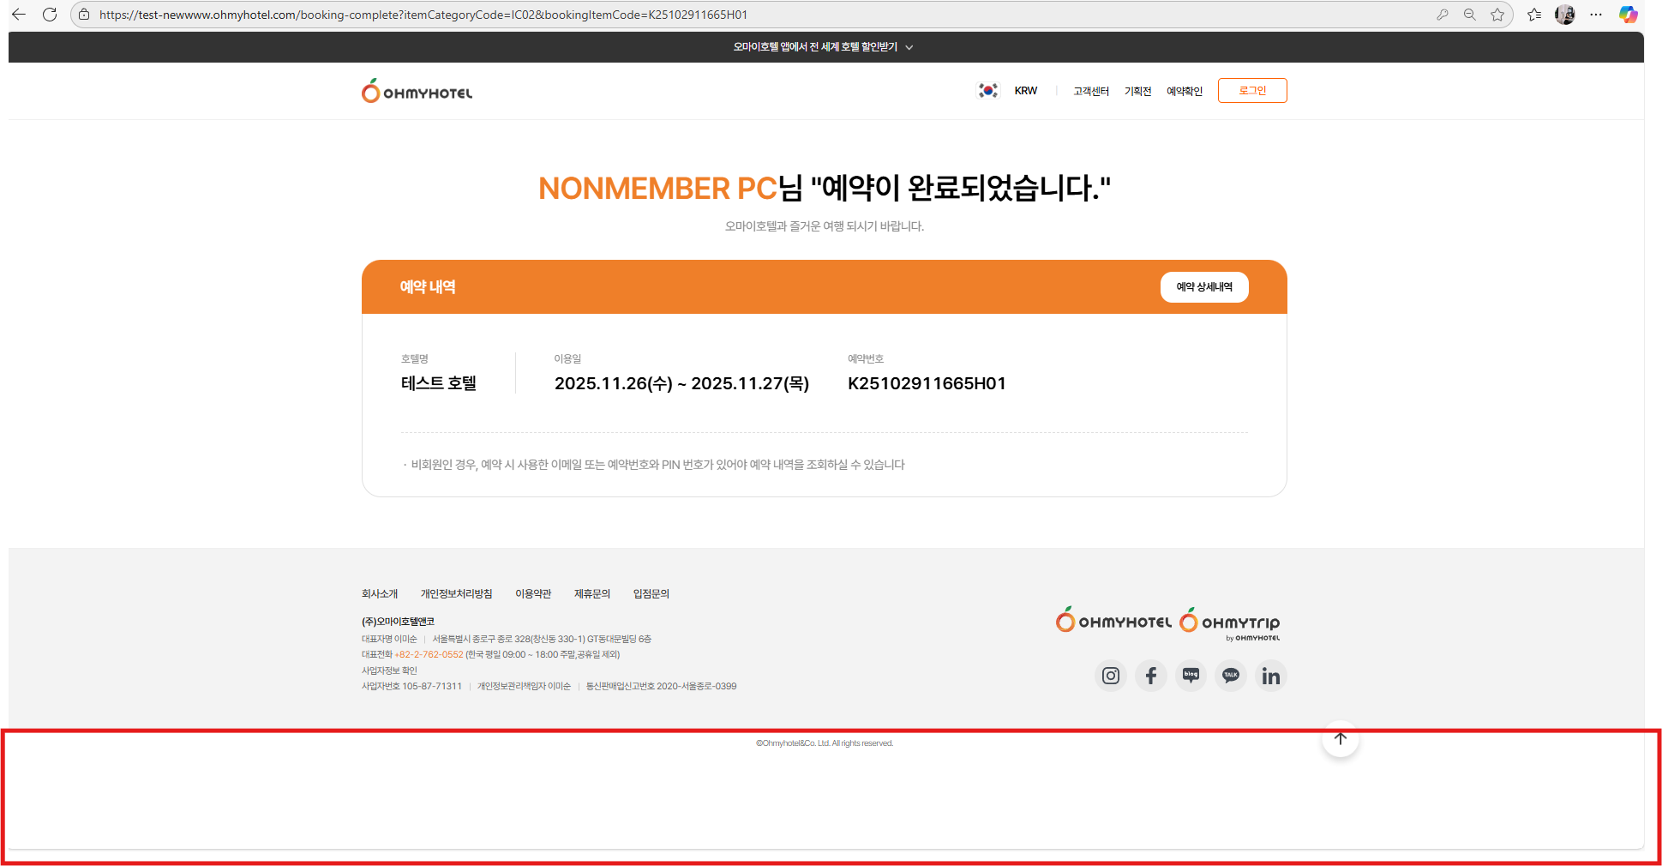Click the 비회원인 경우 PIN notice text

pyautogui.click(x=658, y=465)
